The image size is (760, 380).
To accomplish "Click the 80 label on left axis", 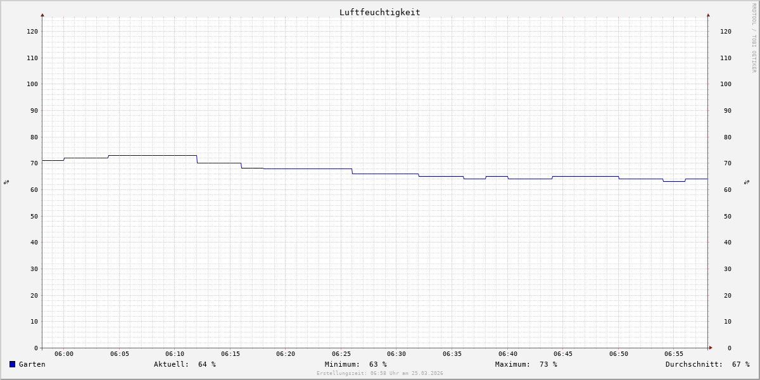I will pos(34,137).
